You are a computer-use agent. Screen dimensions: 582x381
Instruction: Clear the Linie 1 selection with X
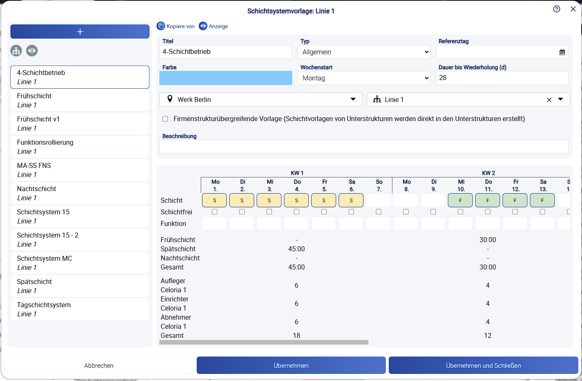tap(549, 100)
